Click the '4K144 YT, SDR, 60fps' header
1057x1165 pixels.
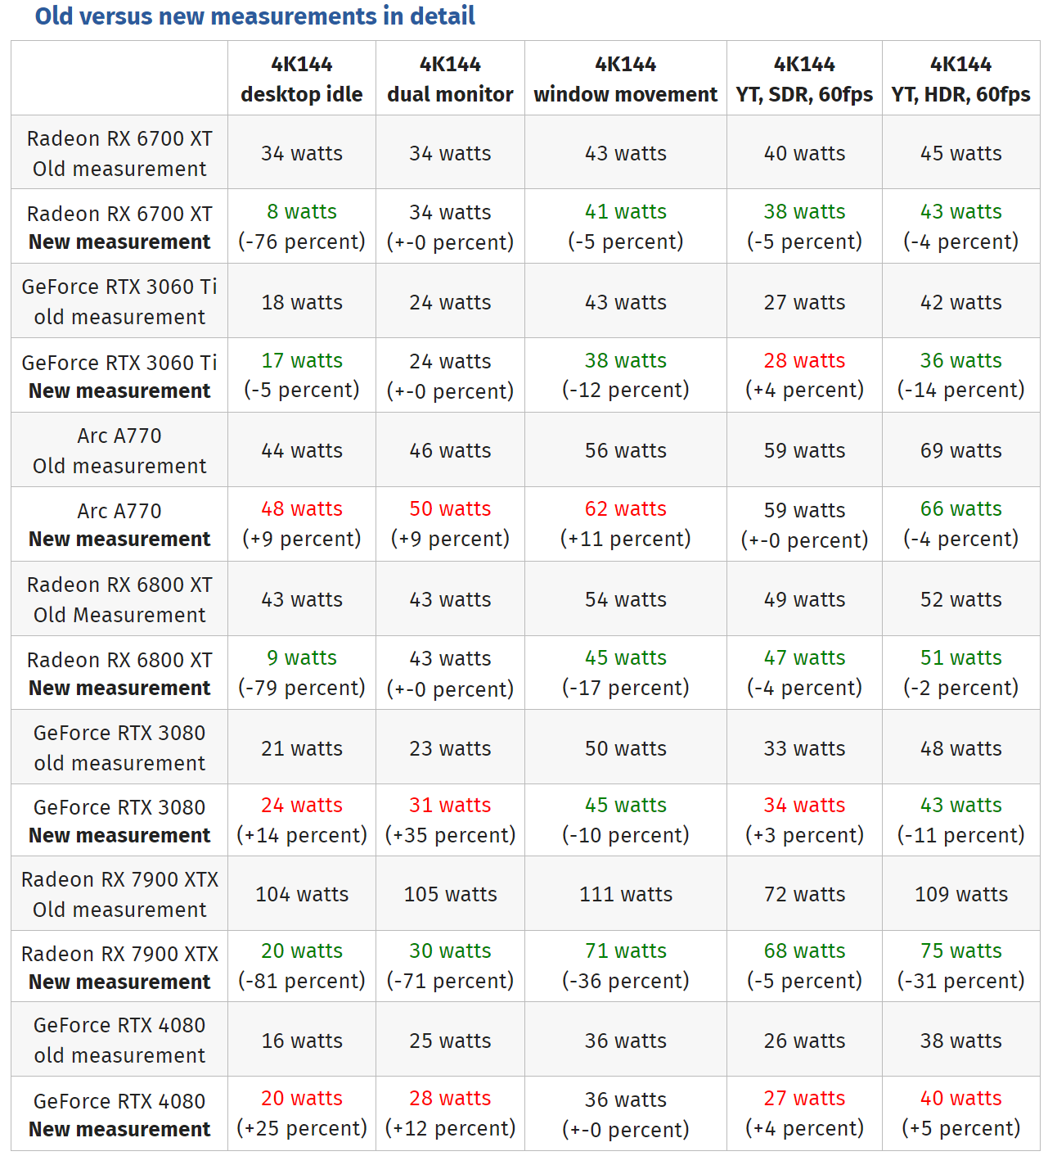click(x=803, y=79)
